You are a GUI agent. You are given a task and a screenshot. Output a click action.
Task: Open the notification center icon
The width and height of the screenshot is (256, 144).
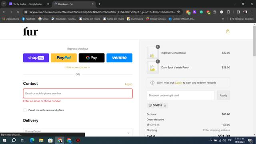(x=250, y=140)
